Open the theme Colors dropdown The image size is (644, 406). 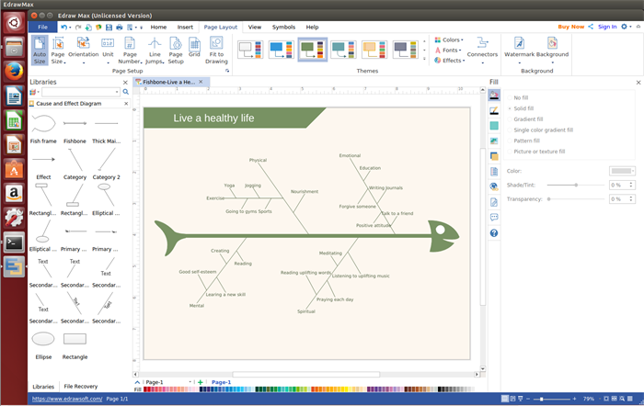452,40
